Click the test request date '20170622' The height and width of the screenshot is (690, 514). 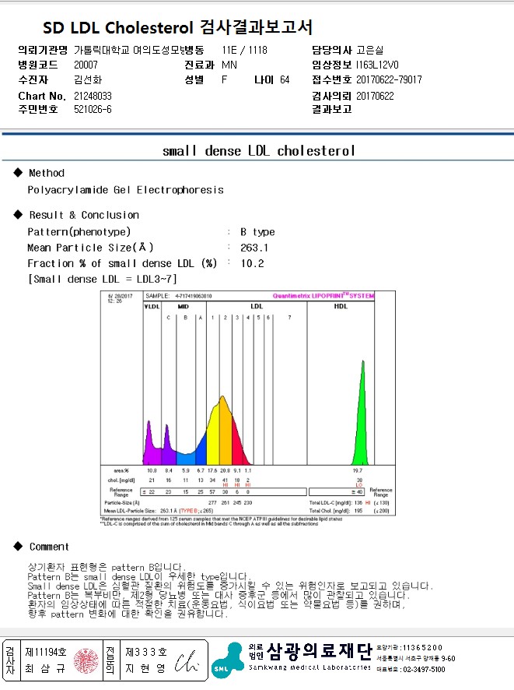pos(375,96)
